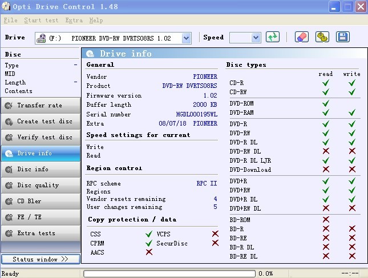
Task: Click the Vendor resets remaining value 4
Action: [x=215, y=199]
